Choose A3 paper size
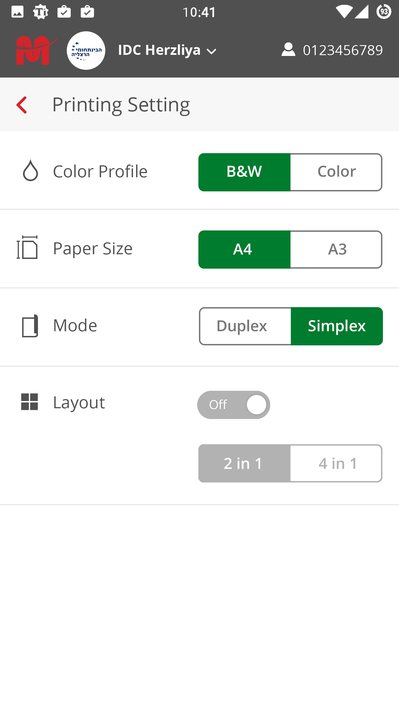 tap(336, 249)
